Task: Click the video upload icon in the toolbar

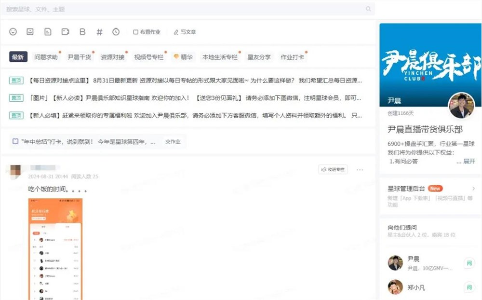Action: pyautogui.click(x=65, y=31)
